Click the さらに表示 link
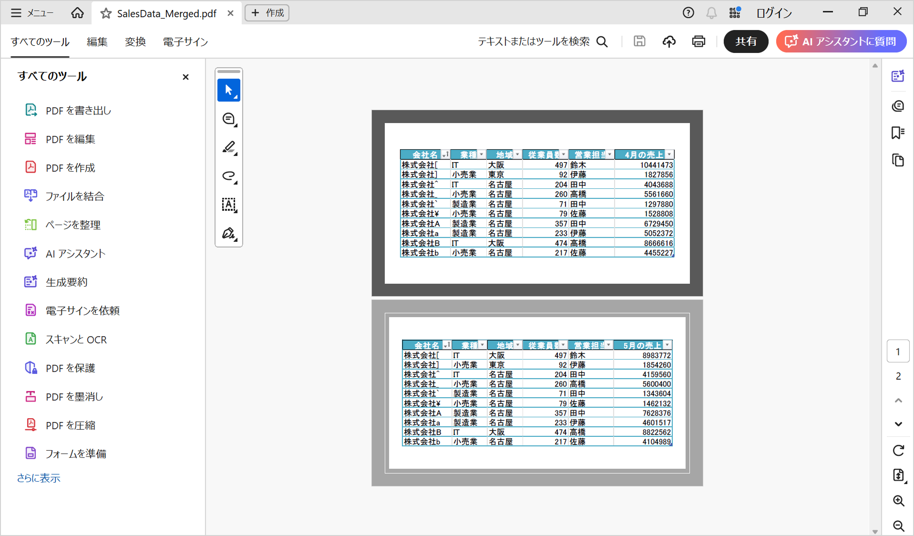The image size is (914, 536). (39, 478)
